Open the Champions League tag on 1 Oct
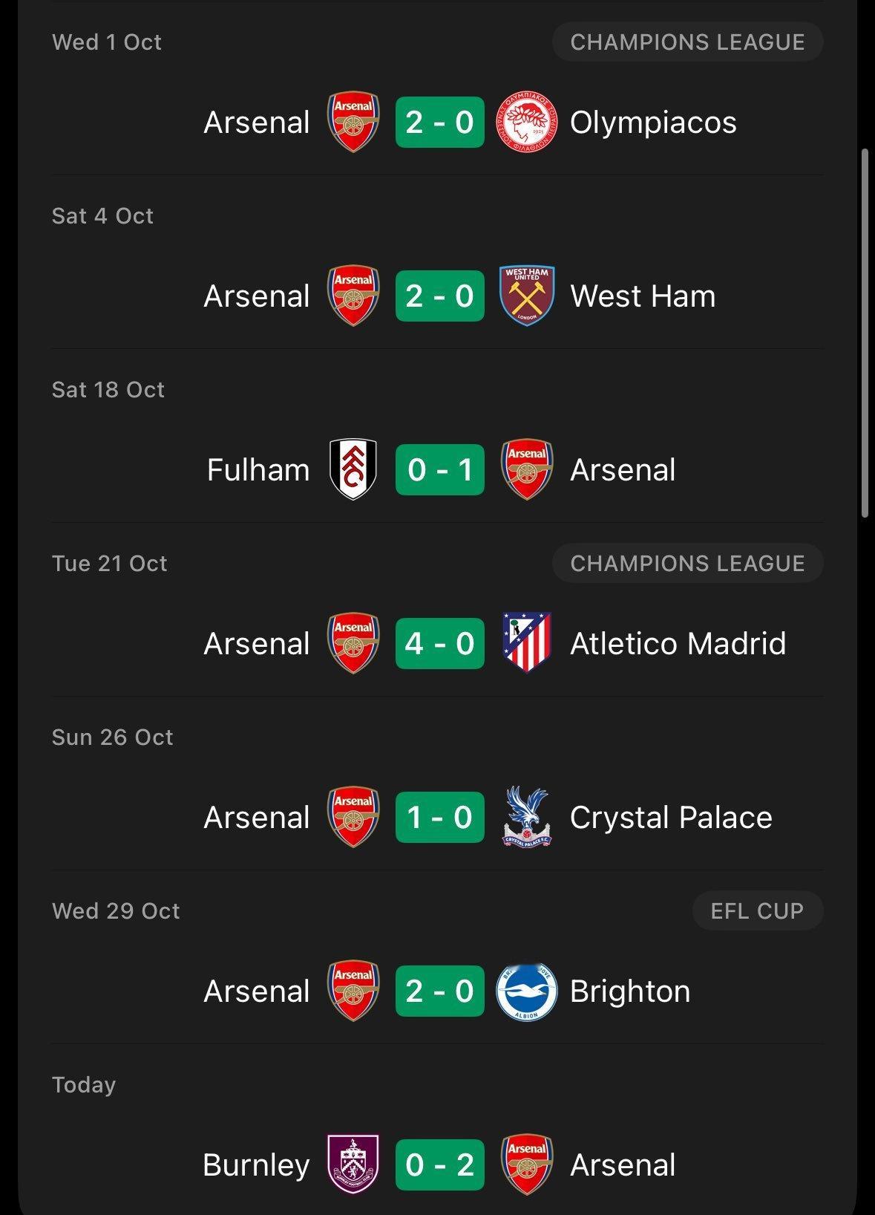 (x=687, y=42)
